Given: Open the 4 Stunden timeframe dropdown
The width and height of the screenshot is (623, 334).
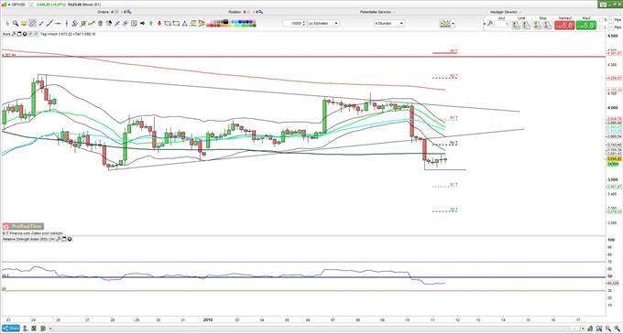Looking at the screenshot, I should (x=389, y=24).
